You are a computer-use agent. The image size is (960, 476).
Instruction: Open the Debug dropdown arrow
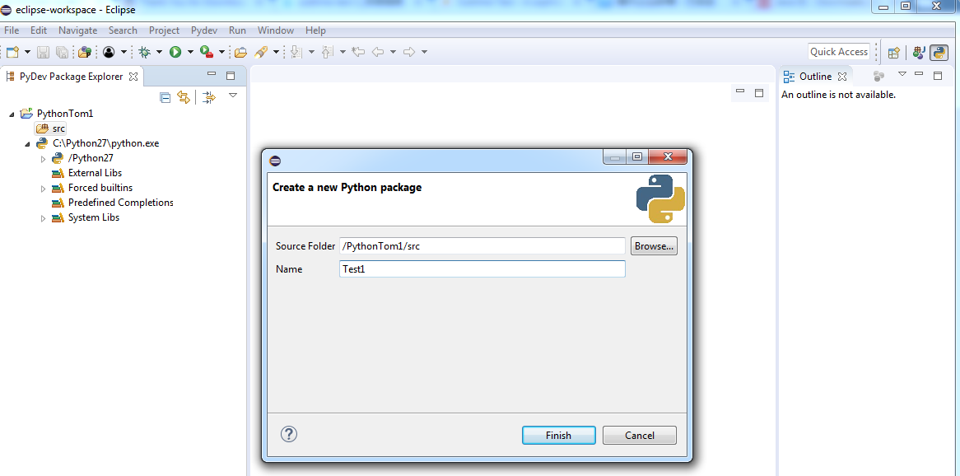(159, 52)
